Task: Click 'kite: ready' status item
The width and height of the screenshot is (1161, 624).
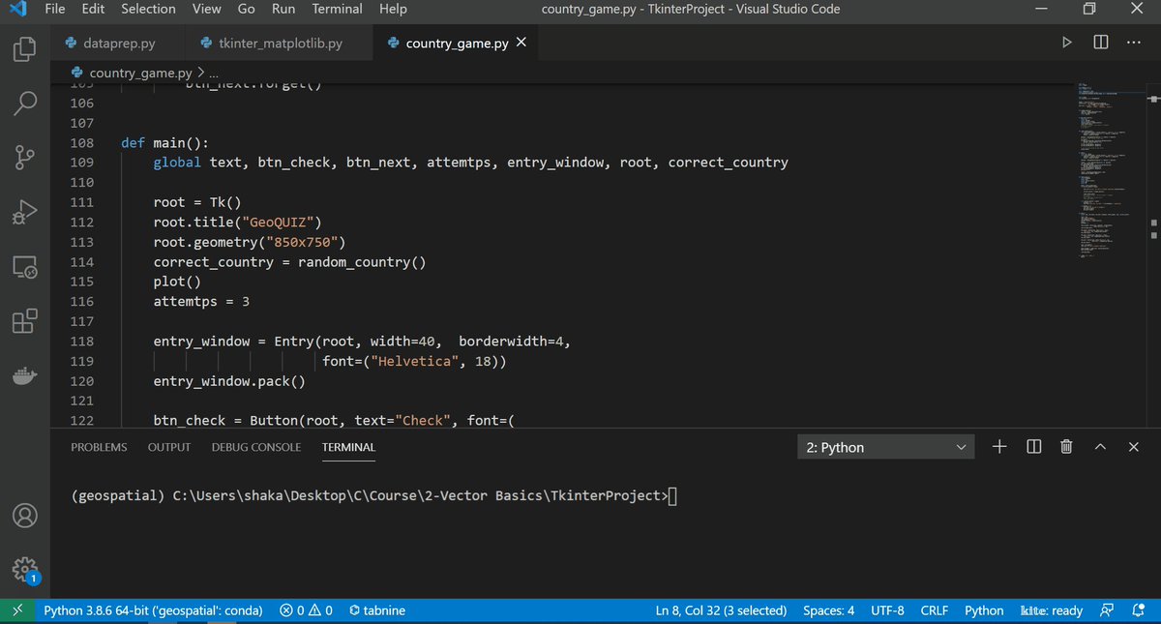Action: [1052, 610]
